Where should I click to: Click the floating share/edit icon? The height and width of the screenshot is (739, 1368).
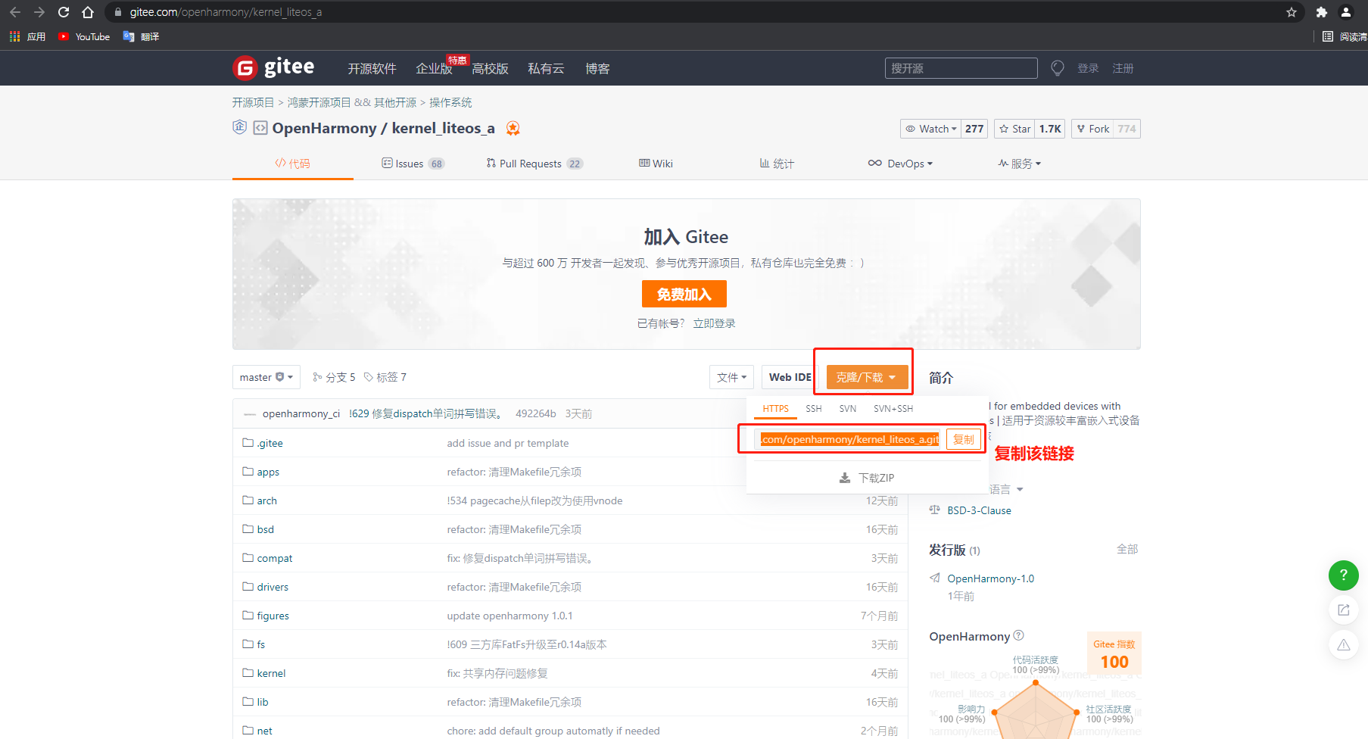point(1344,610)
